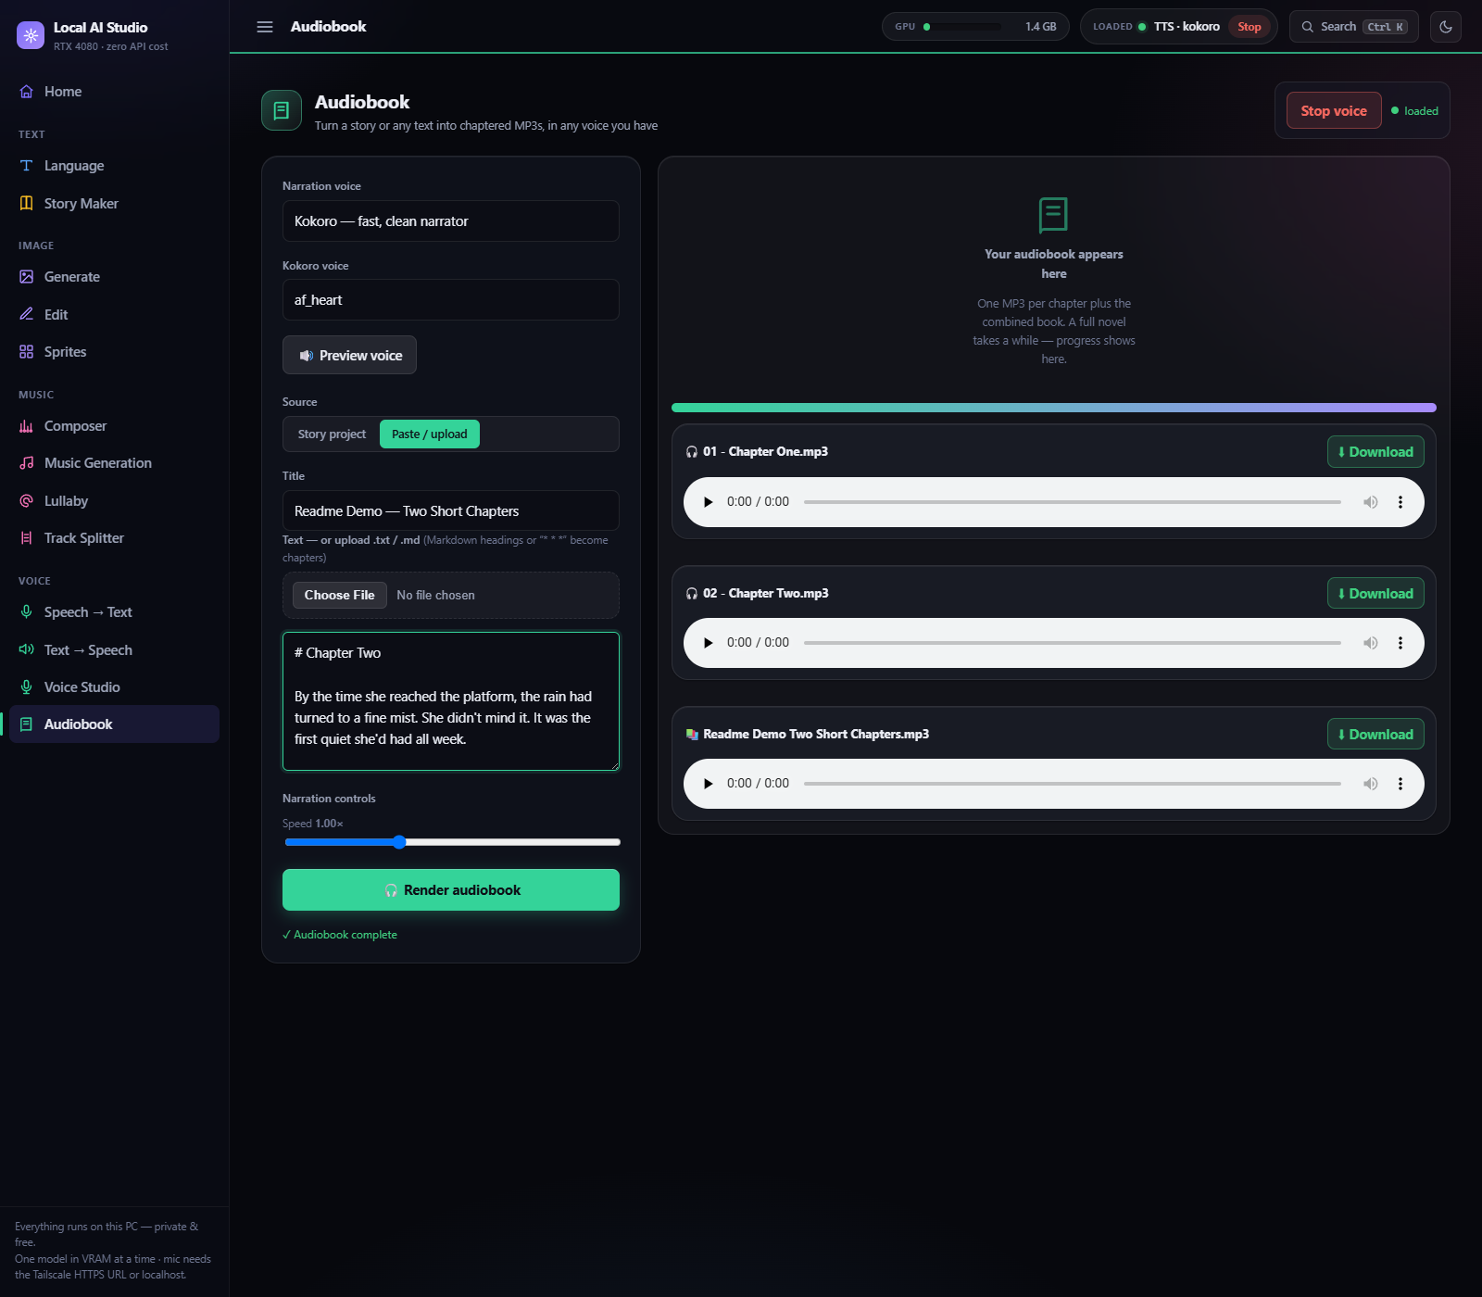Open the Search box in the top bar
Screen dimensions: 1482x1297
(x=1354, y=27)
